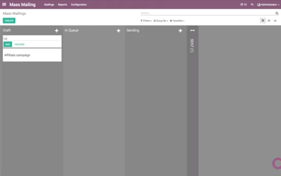Viewport: 281px width, 176px height.
Task: Open the conversations chat icon
Action: 252,4
